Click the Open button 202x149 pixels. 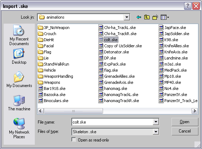coord(185,122)
